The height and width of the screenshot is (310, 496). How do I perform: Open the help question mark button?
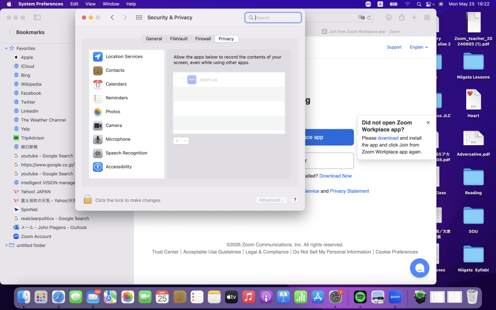pos(294,200)
